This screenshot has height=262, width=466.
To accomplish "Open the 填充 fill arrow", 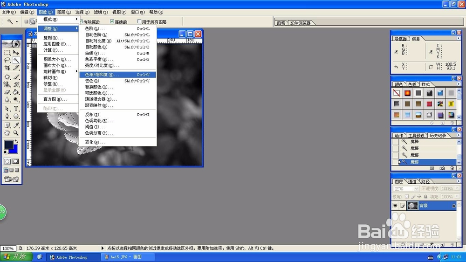I will 457,197.
